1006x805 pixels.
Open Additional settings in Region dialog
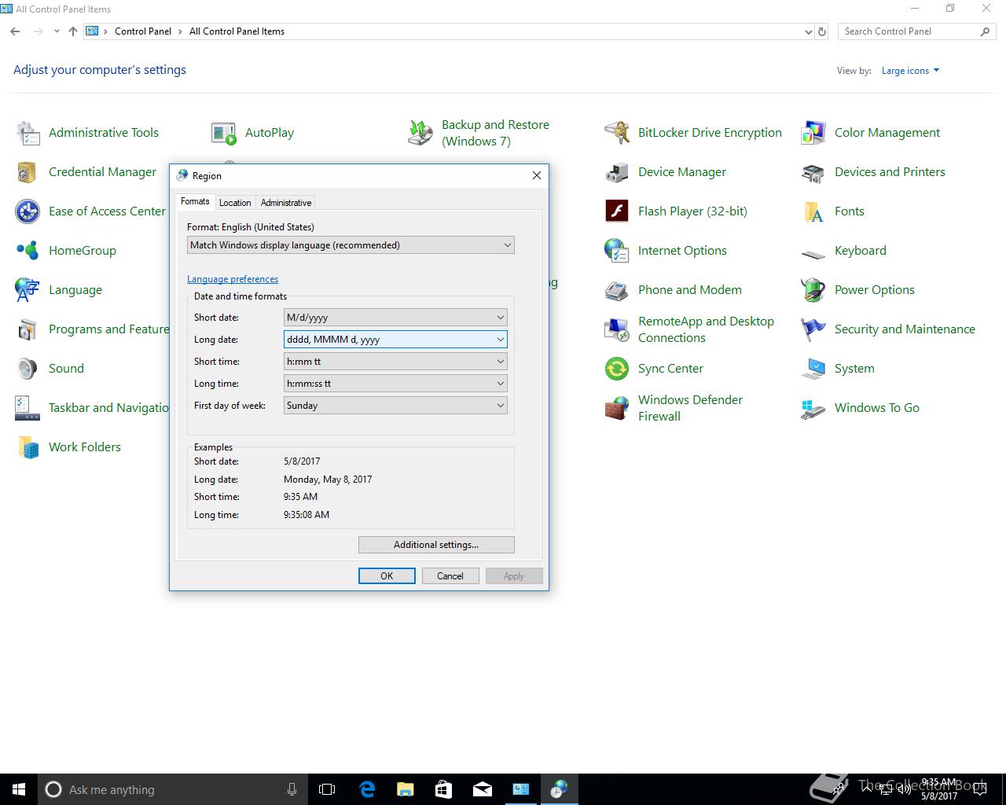[x=436, y=545]
